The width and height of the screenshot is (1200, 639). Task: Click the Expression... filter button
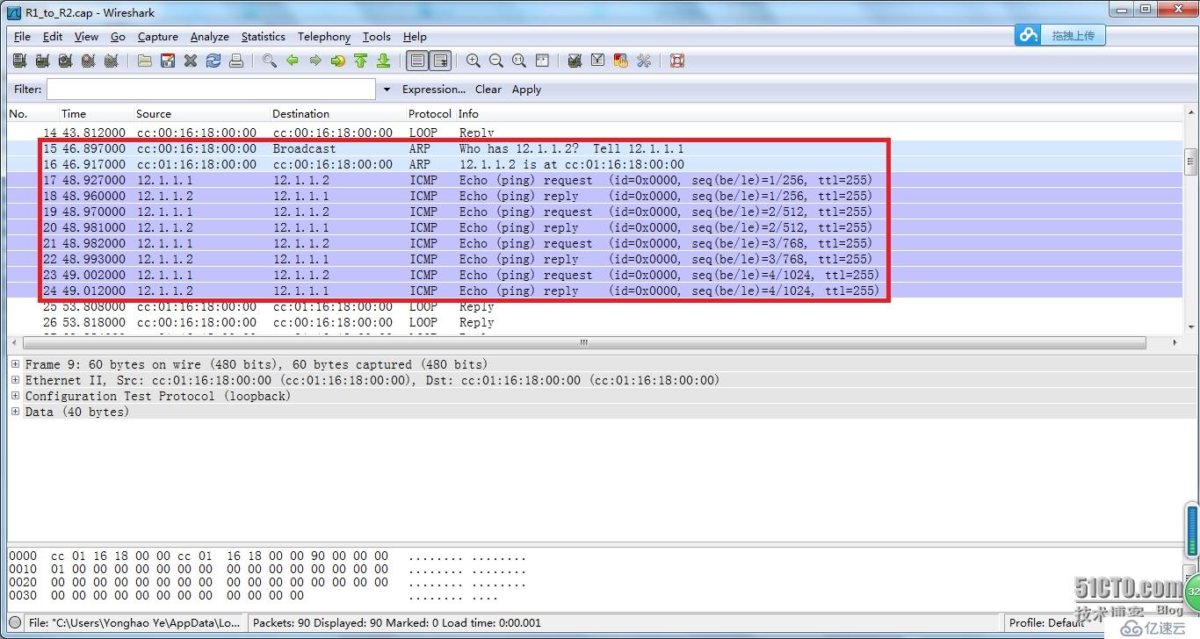coord(434,90)
